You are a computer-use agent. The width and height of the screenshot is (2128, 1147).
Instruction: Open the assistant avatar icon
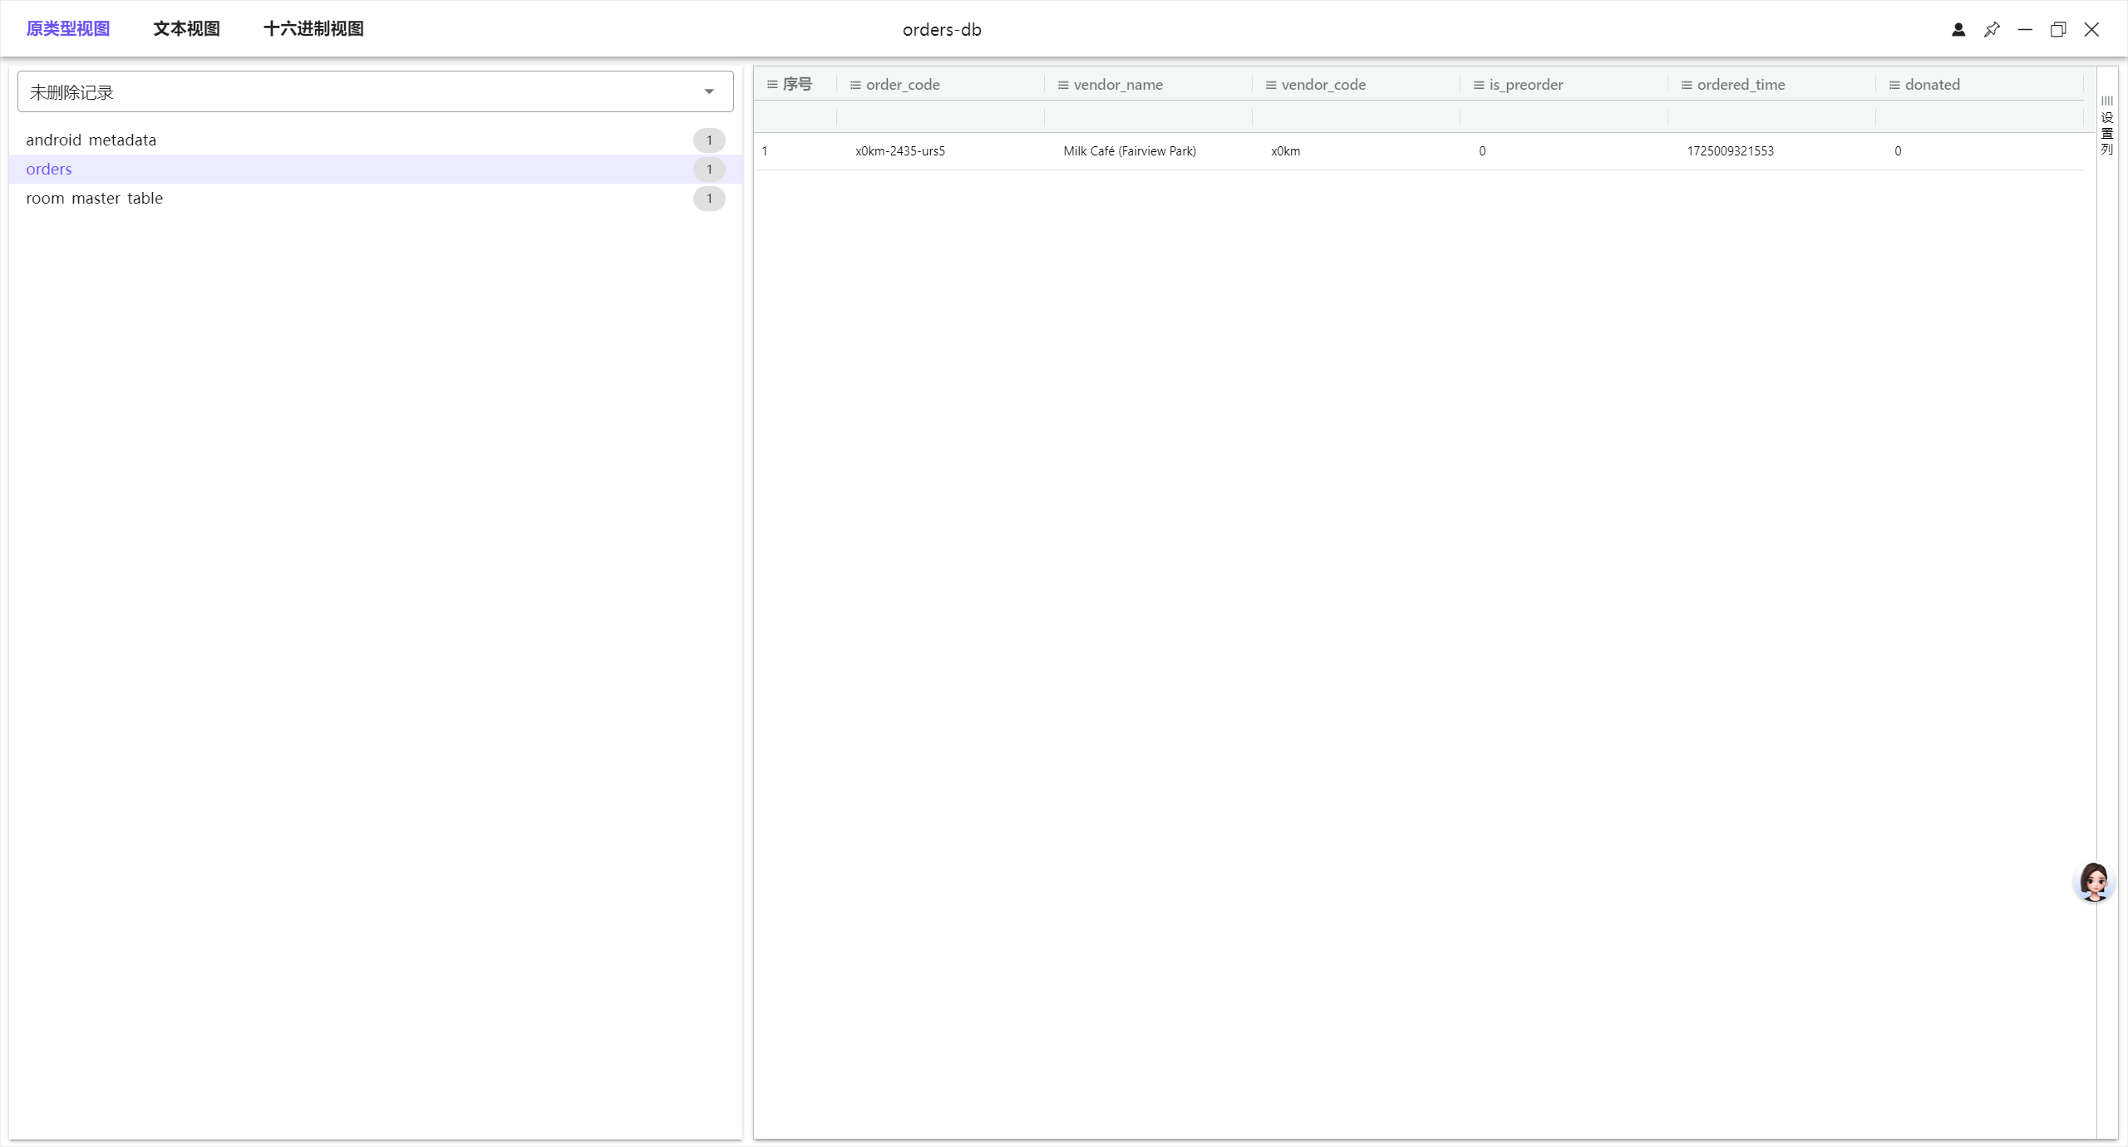(2093, 882)
